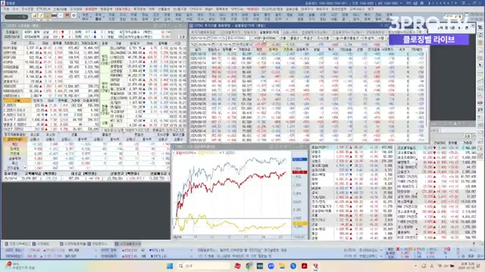The width and height of the screenshot is (485, 272).
Task: Select 화학 row in sector list
Action: pyautogui.click(x=352, y=179)
